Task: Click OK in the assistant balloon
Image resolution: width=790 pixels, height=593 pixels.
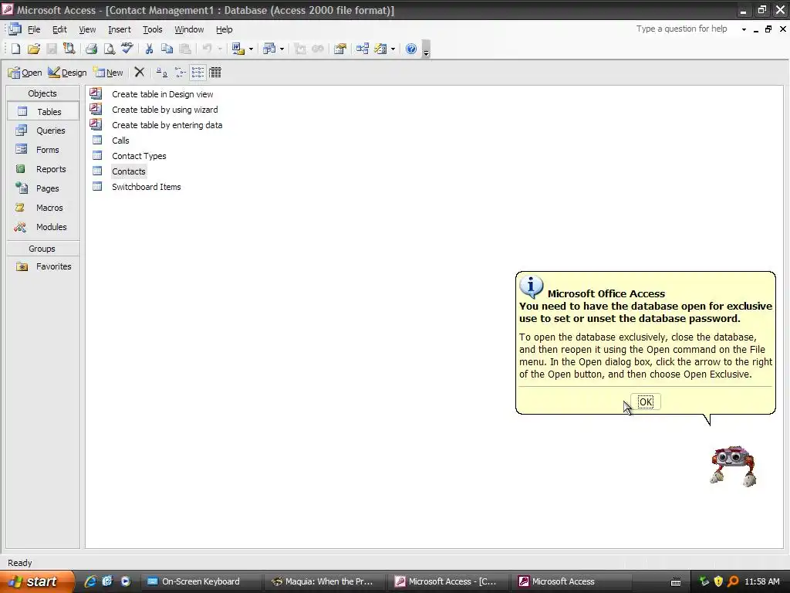Action: (646, 402)
